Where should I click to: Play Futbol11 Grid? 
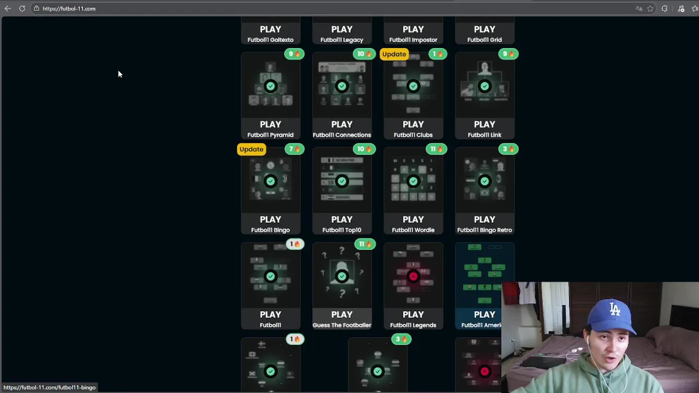point(484,29)
